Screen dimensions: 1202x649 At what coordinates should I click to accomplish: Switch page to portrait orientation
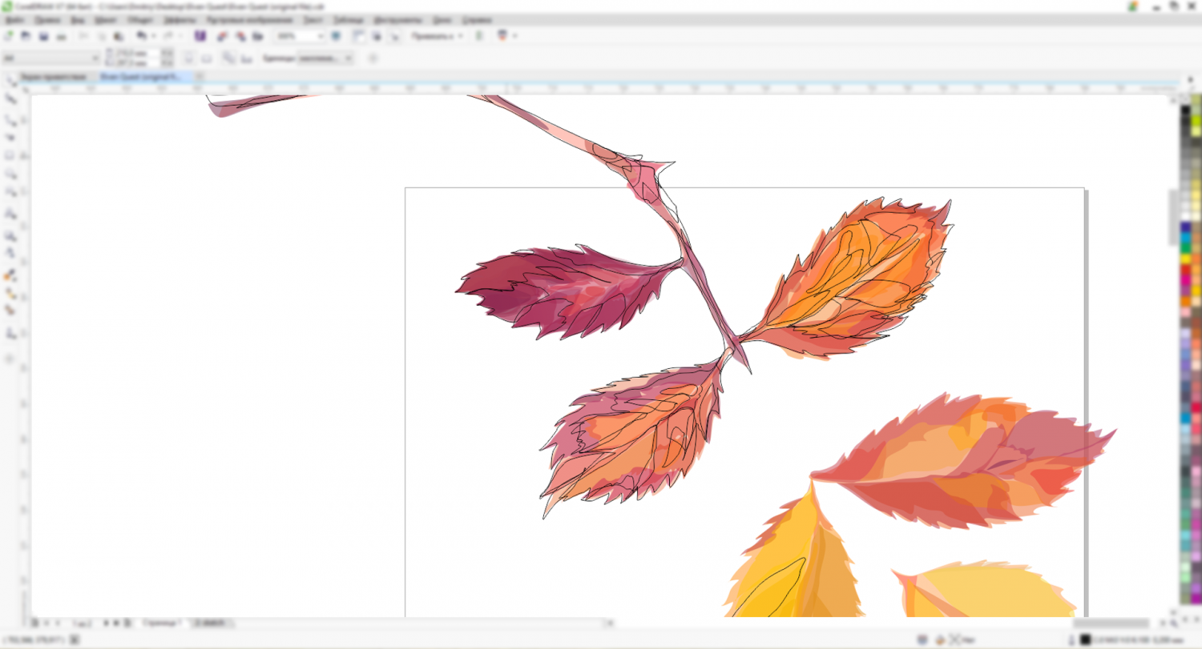(x=188, y=58)
